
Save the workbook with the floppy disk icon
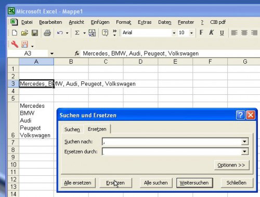coord(35,33)
